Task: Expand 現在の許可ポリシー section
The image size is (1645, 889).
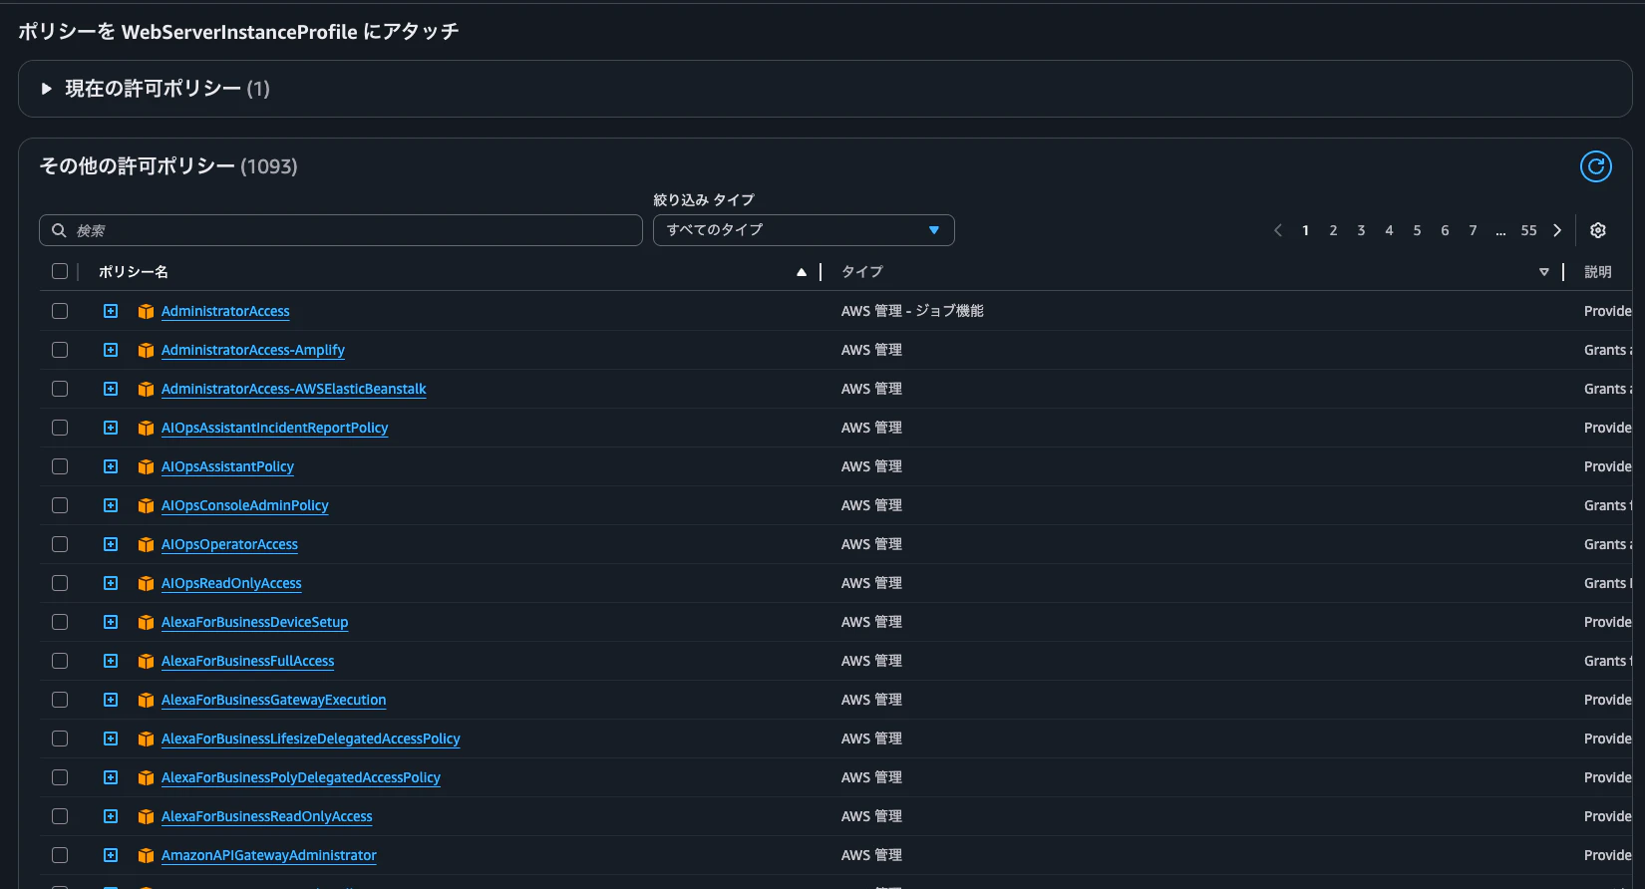Action: (46, 89)
